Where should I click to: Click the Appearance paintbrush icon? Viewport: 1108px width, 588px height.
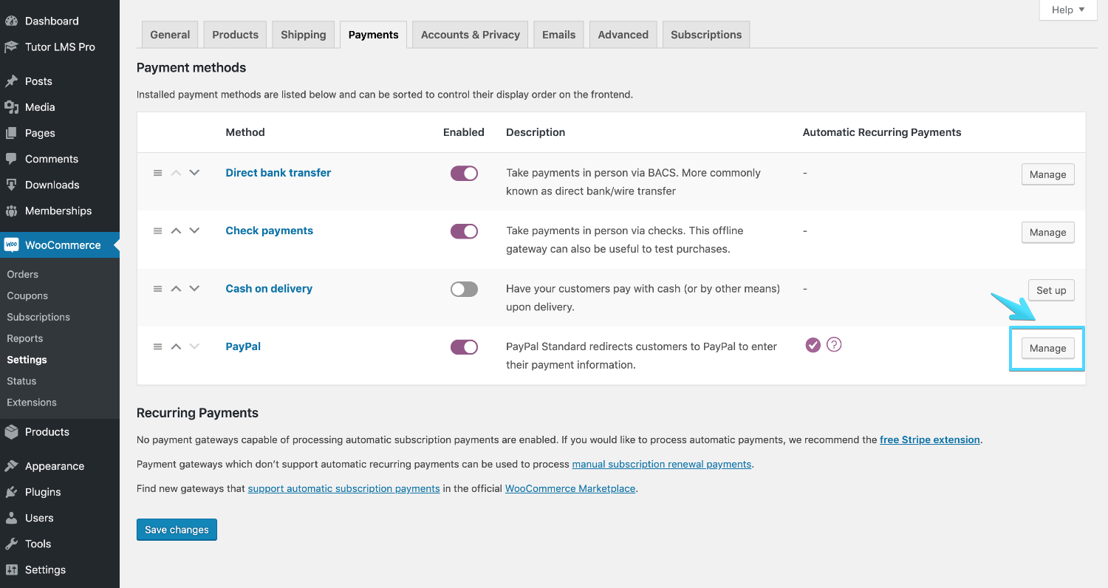point(11,466)
